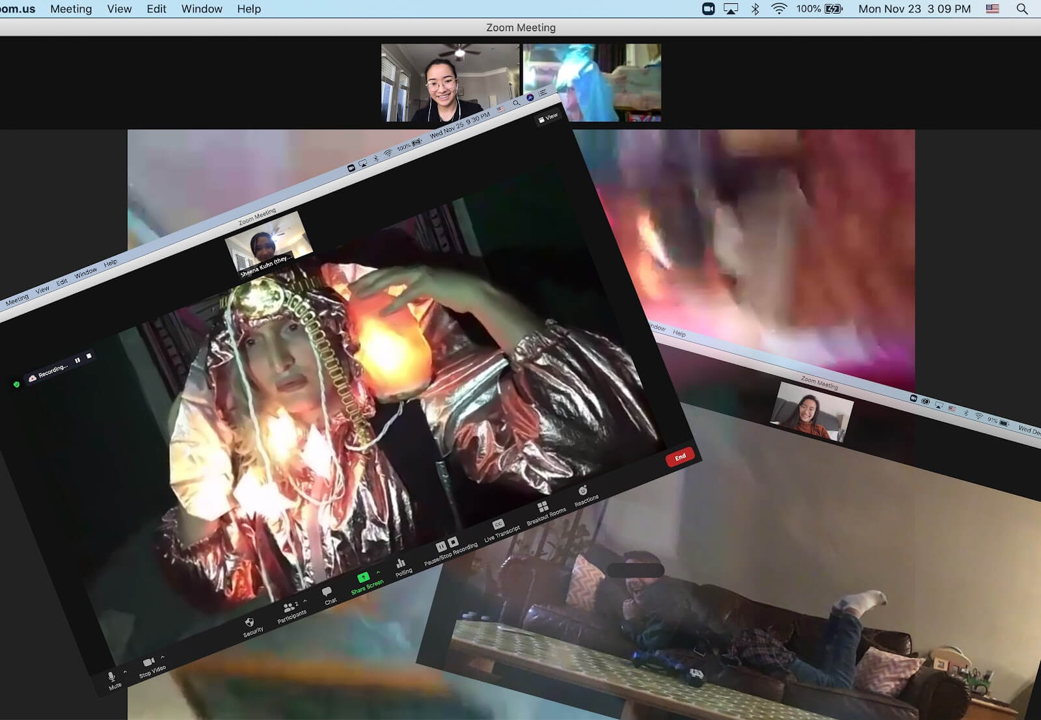
Task: Click Zoom camera icon in top status bar
Action: (709, 9)
